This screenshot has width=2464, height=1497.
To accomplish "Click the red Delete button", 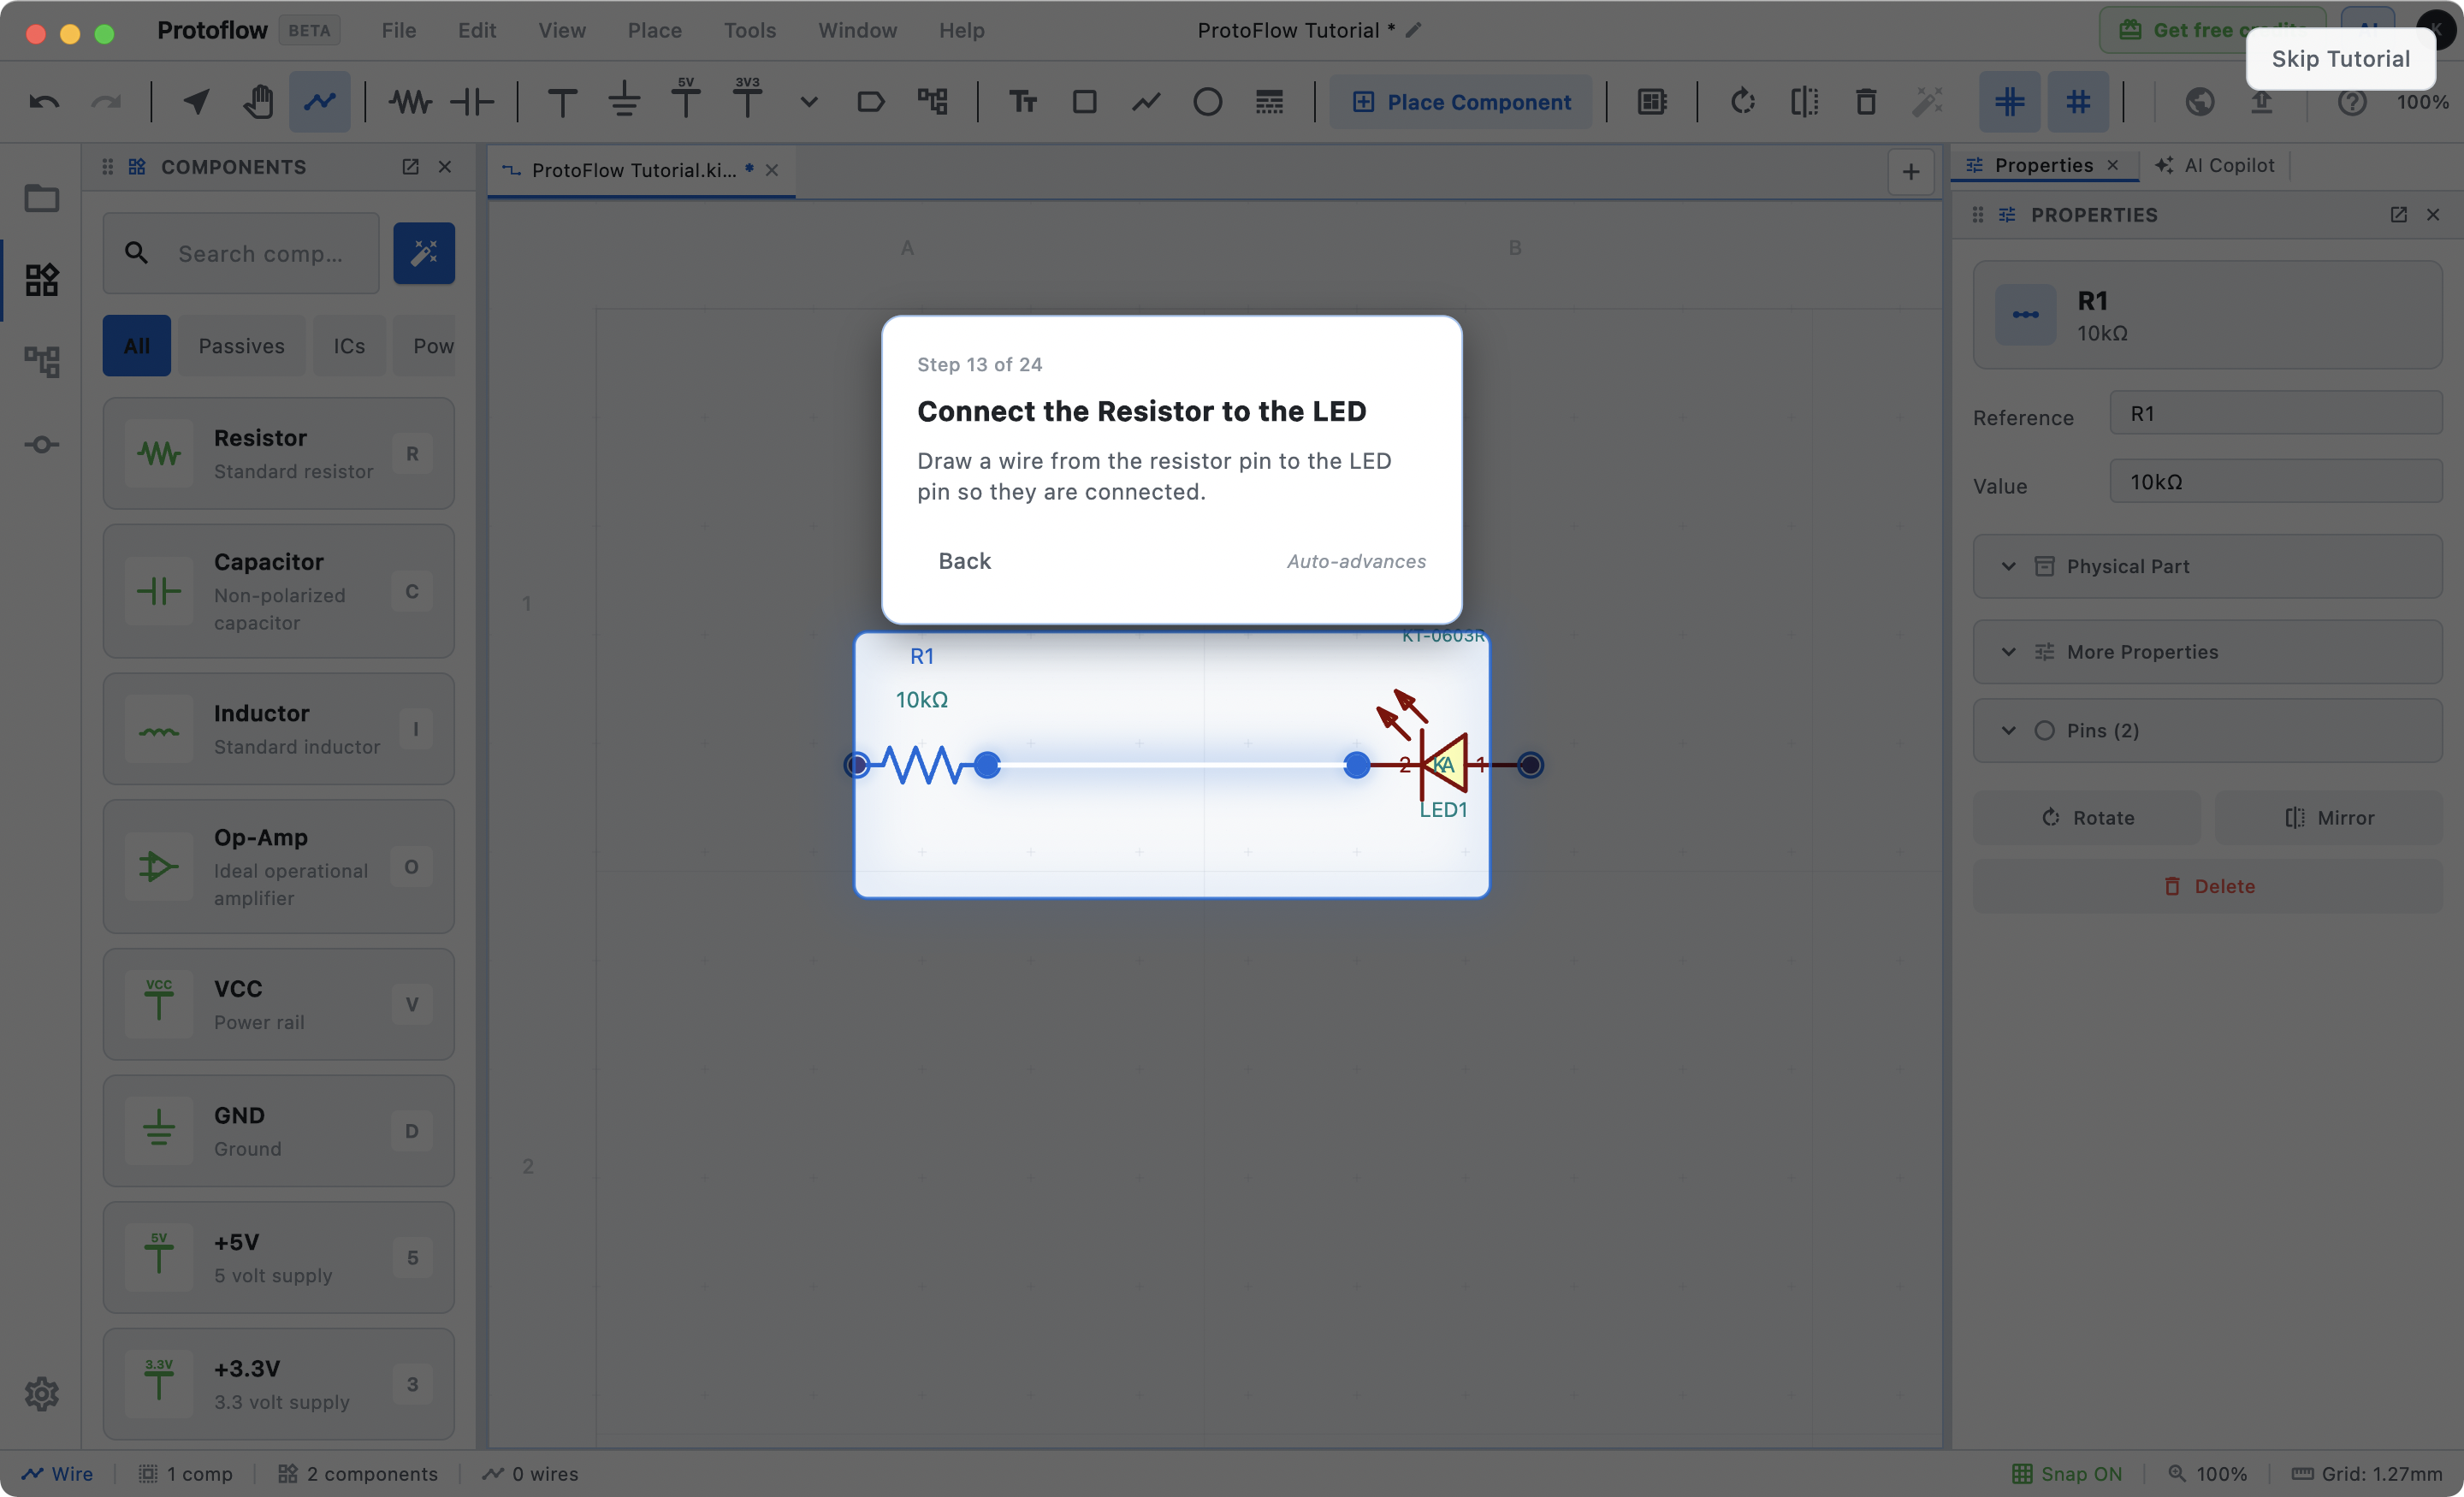I will (x=2208, y=887).
